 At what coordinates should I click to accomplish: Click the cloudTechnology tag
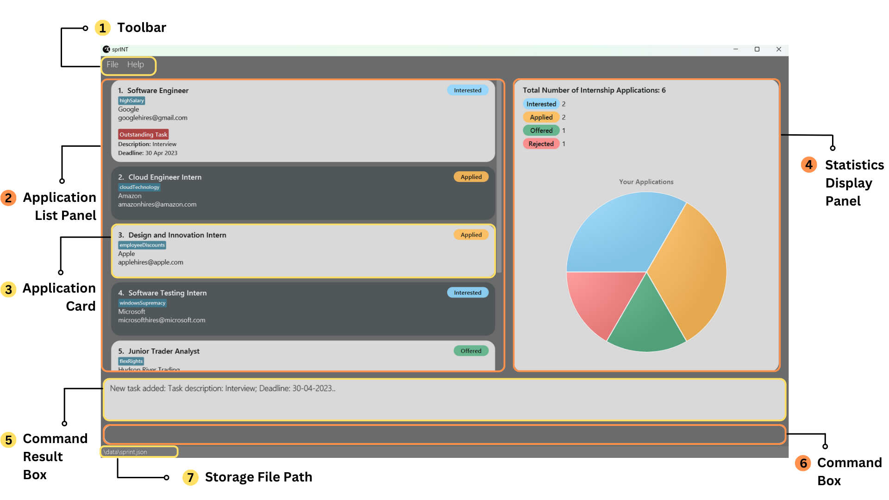139,187
